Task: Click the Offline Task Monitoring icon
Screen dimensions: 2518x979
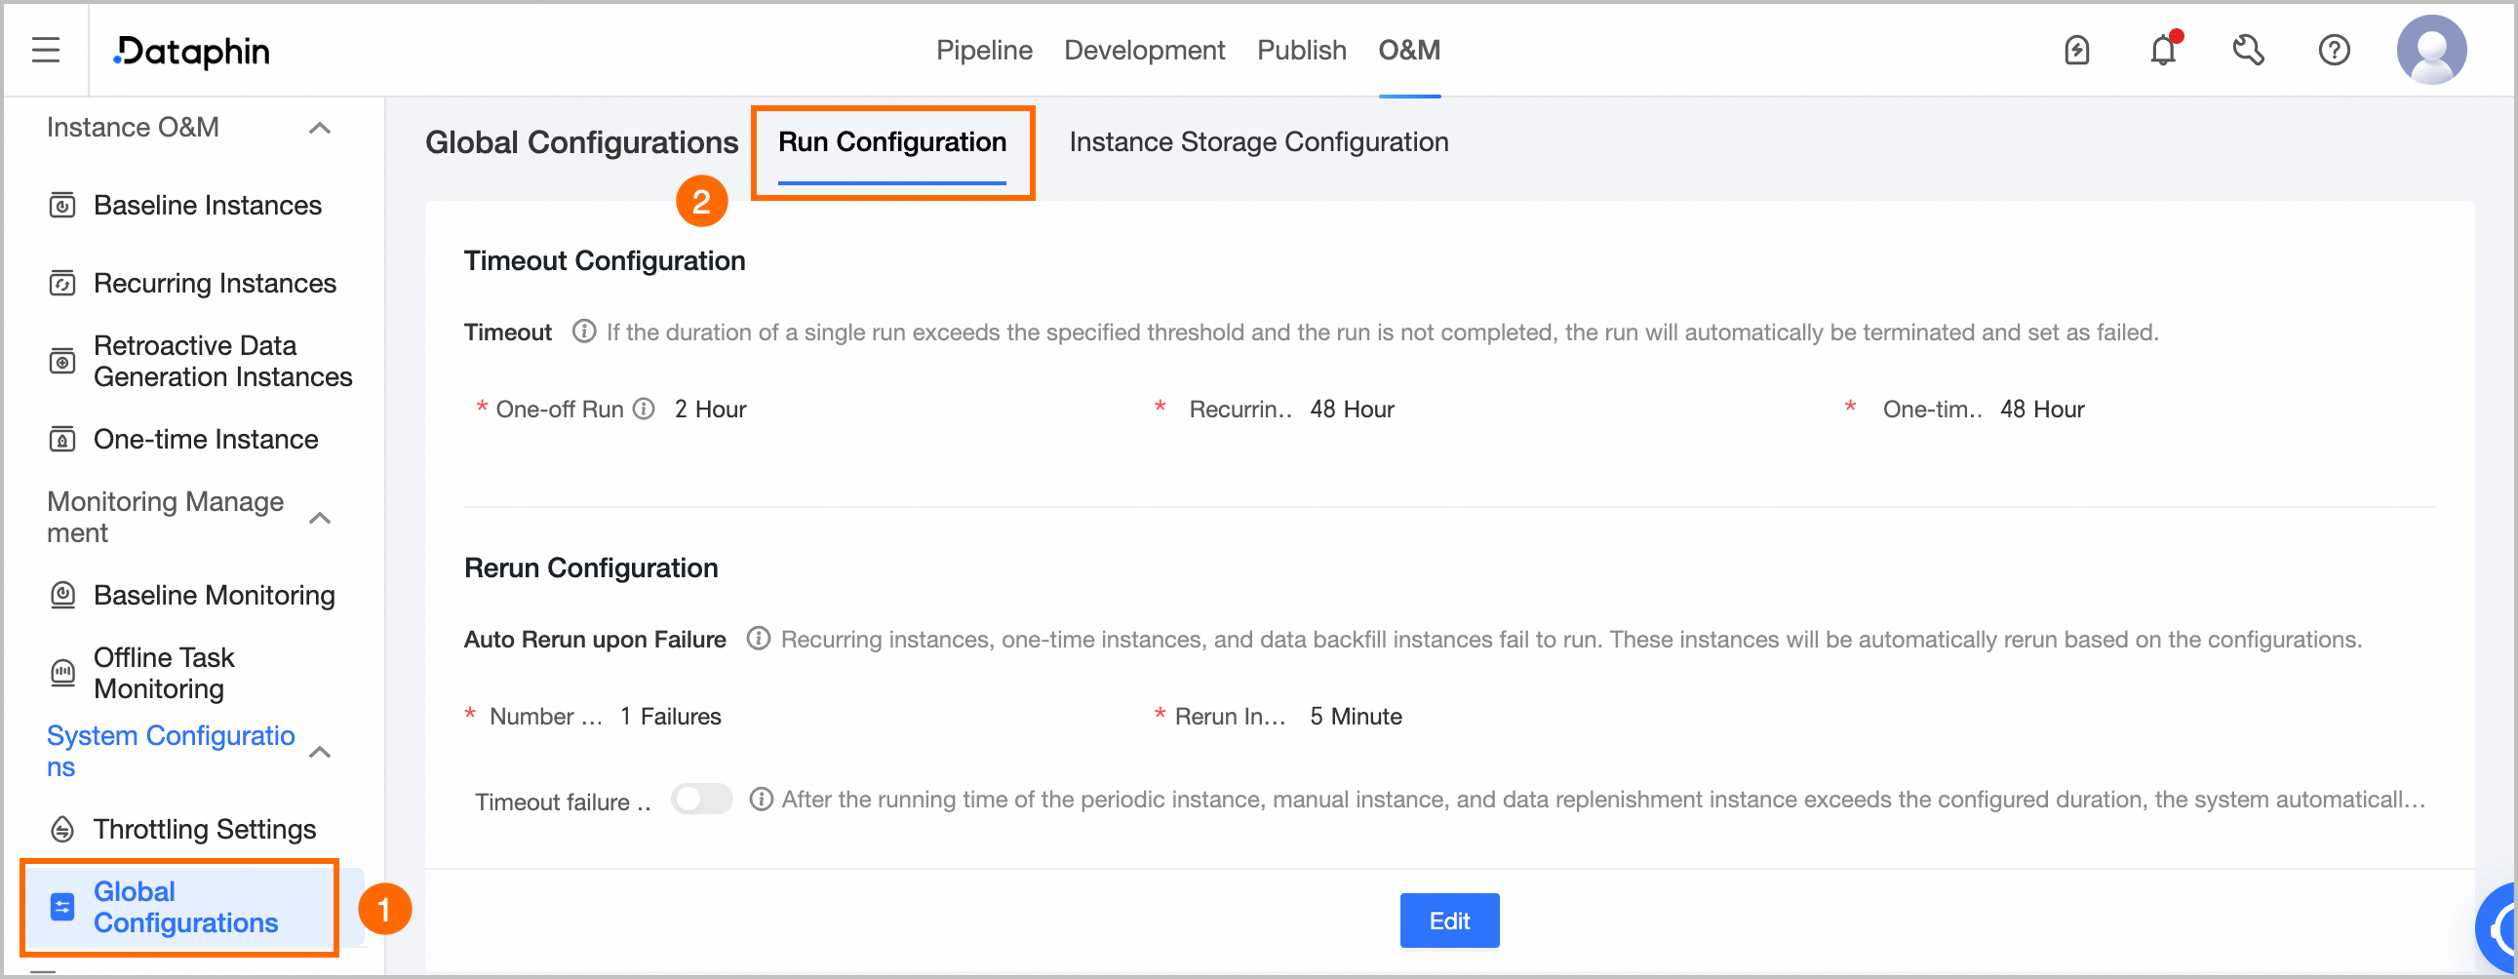Action: pos(62,673)
